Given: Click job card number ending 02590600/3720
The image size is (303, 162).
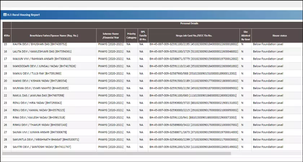Looking at the screenshot, I should pos(194,103).
